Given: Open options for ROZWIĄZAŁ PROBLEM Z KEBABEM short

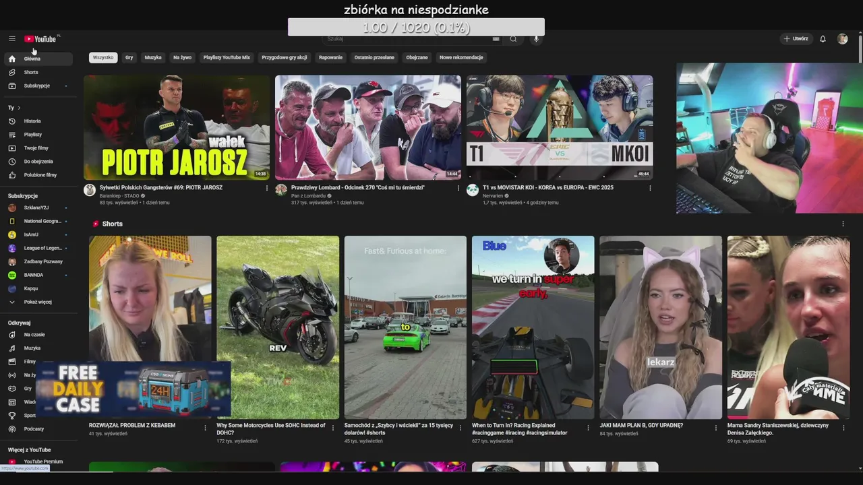Looking at the screenshot, I should coord(206,427).
